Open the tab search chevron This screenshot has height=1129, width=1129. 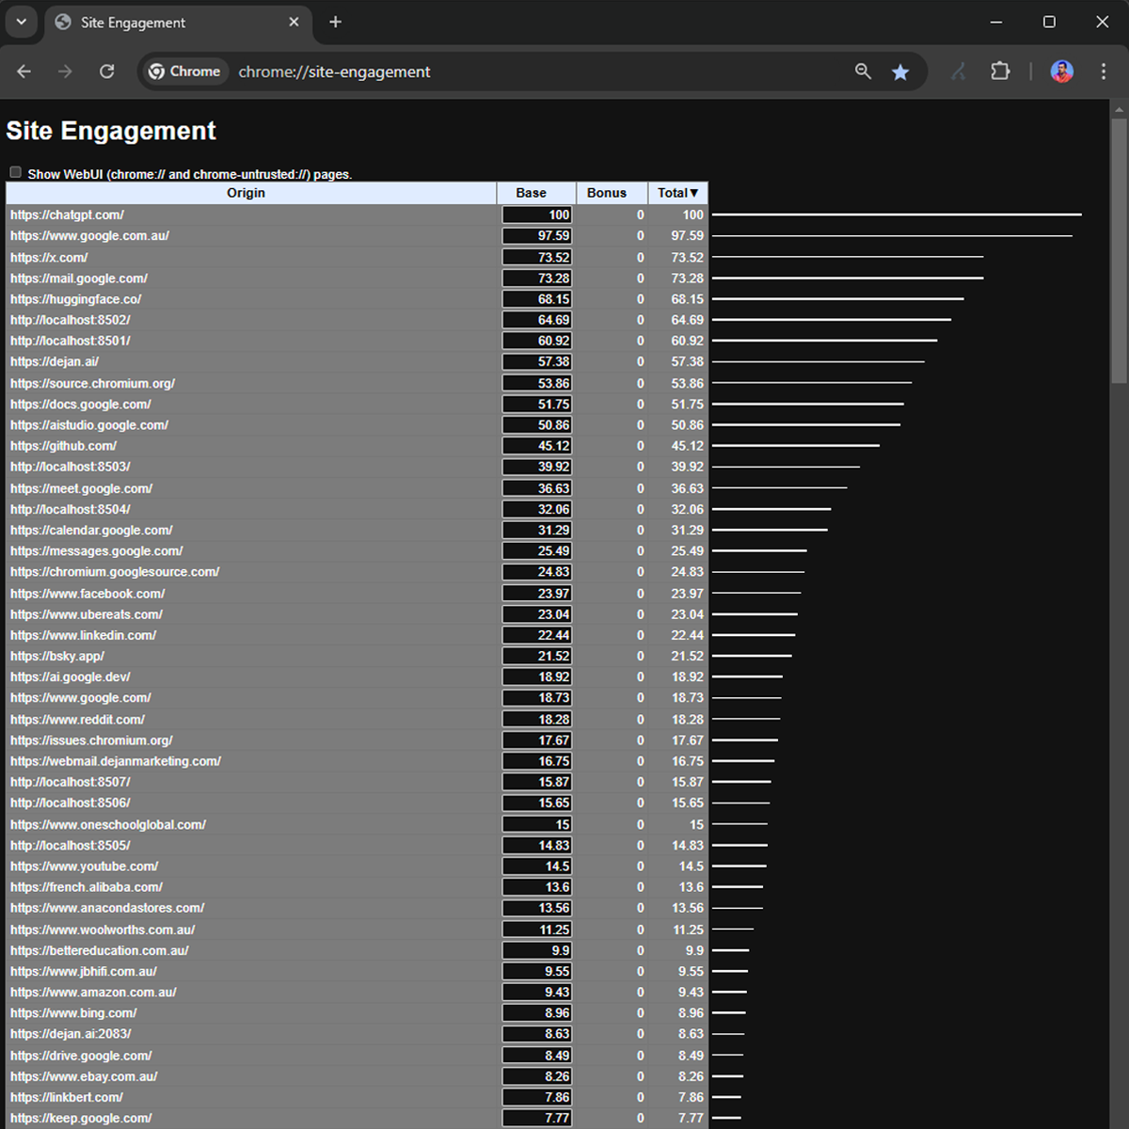pos(21,22)
